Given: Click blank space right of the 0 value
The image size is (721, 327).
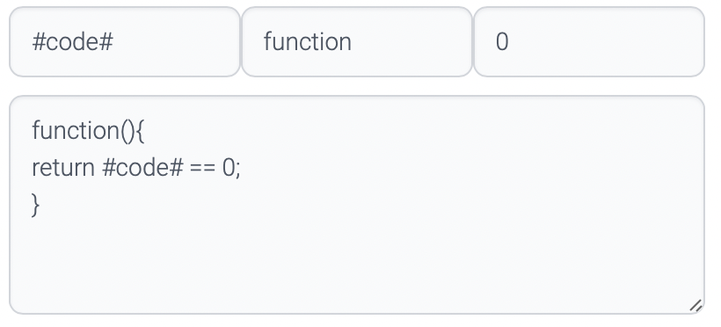Looking at the screenshot, I should pyautogui.click(x=602, y=42).
